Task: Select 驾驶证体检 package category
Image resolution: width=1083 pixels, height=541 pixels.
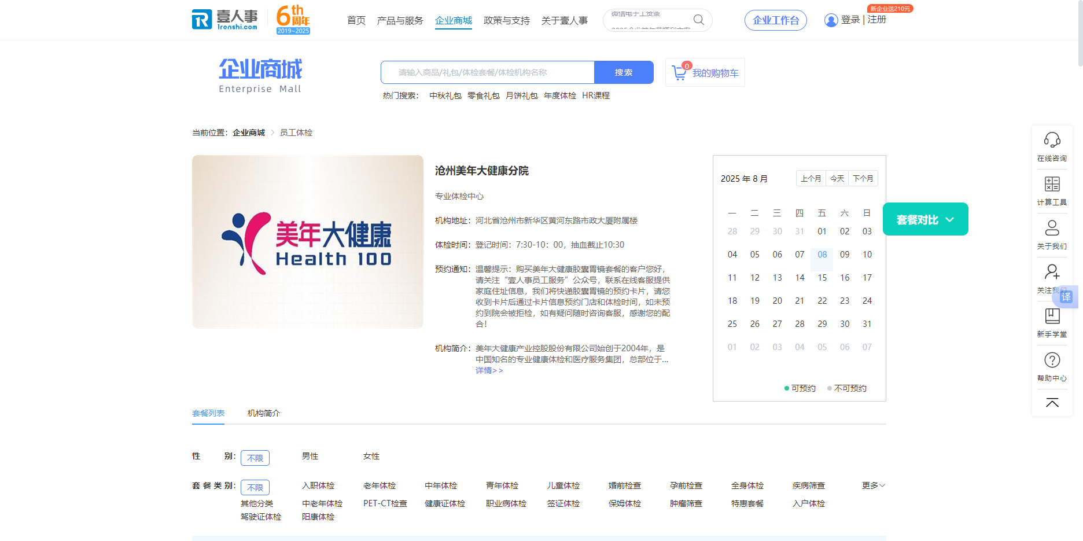Action: pyautogui.click(x=261, y=517)
